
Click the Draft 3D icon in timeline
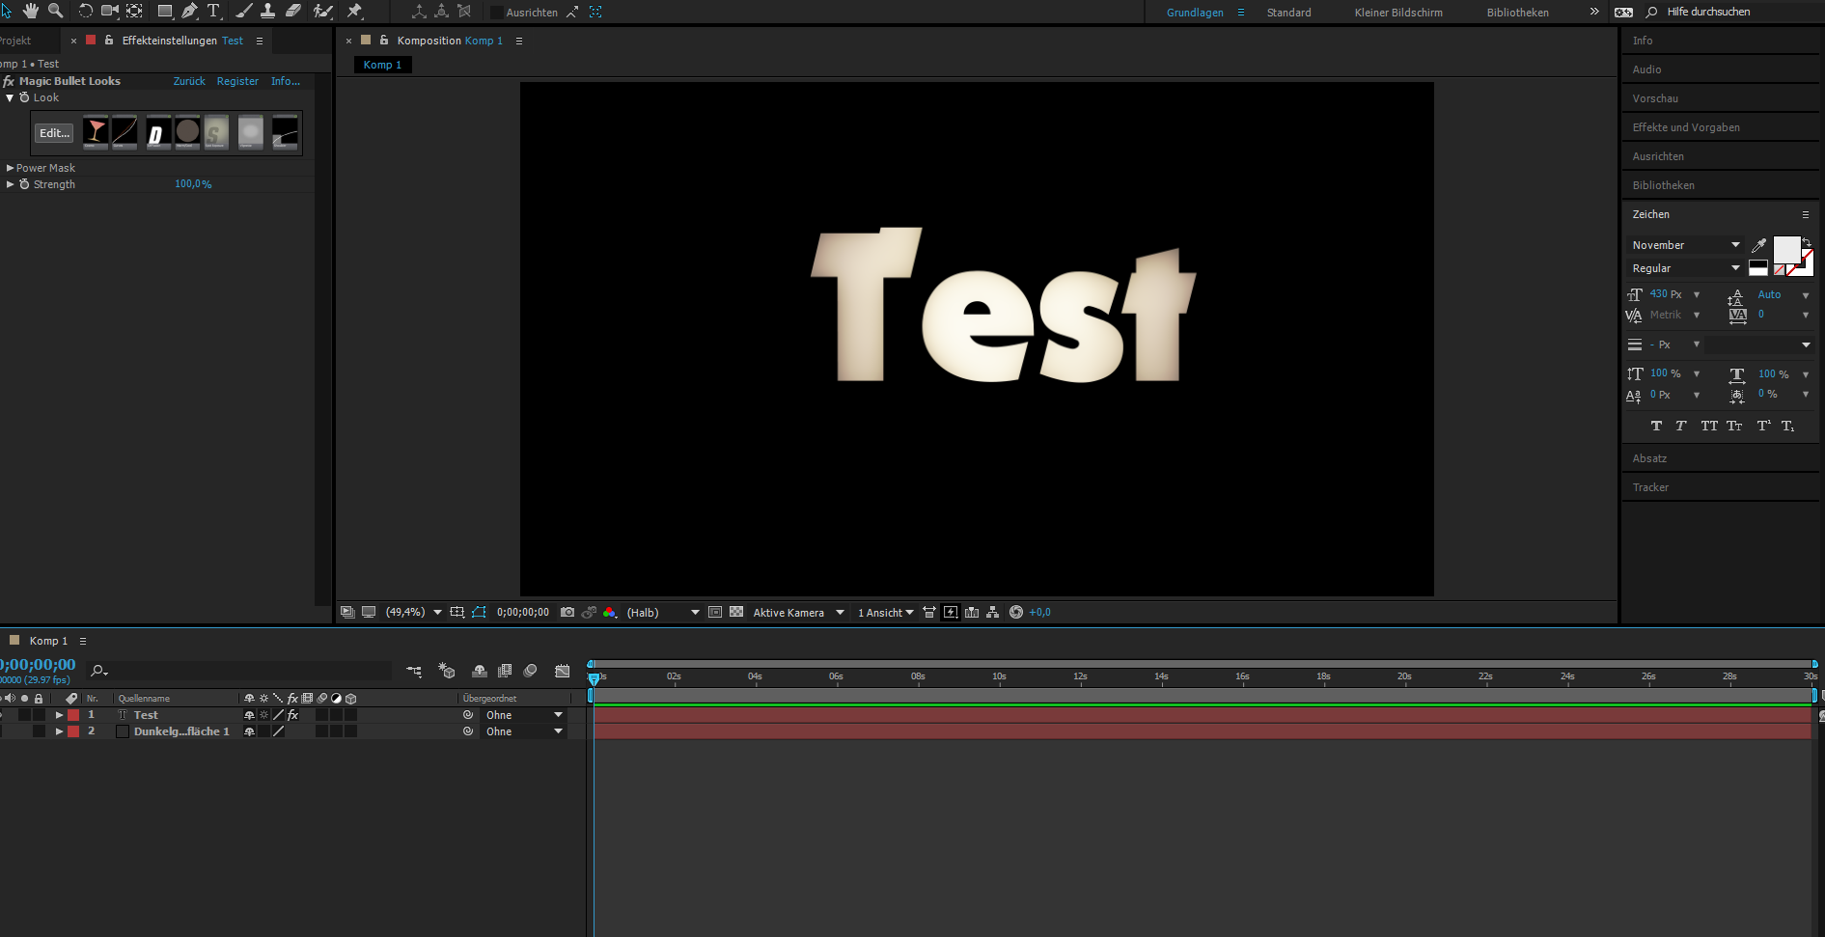pos(447,671)
